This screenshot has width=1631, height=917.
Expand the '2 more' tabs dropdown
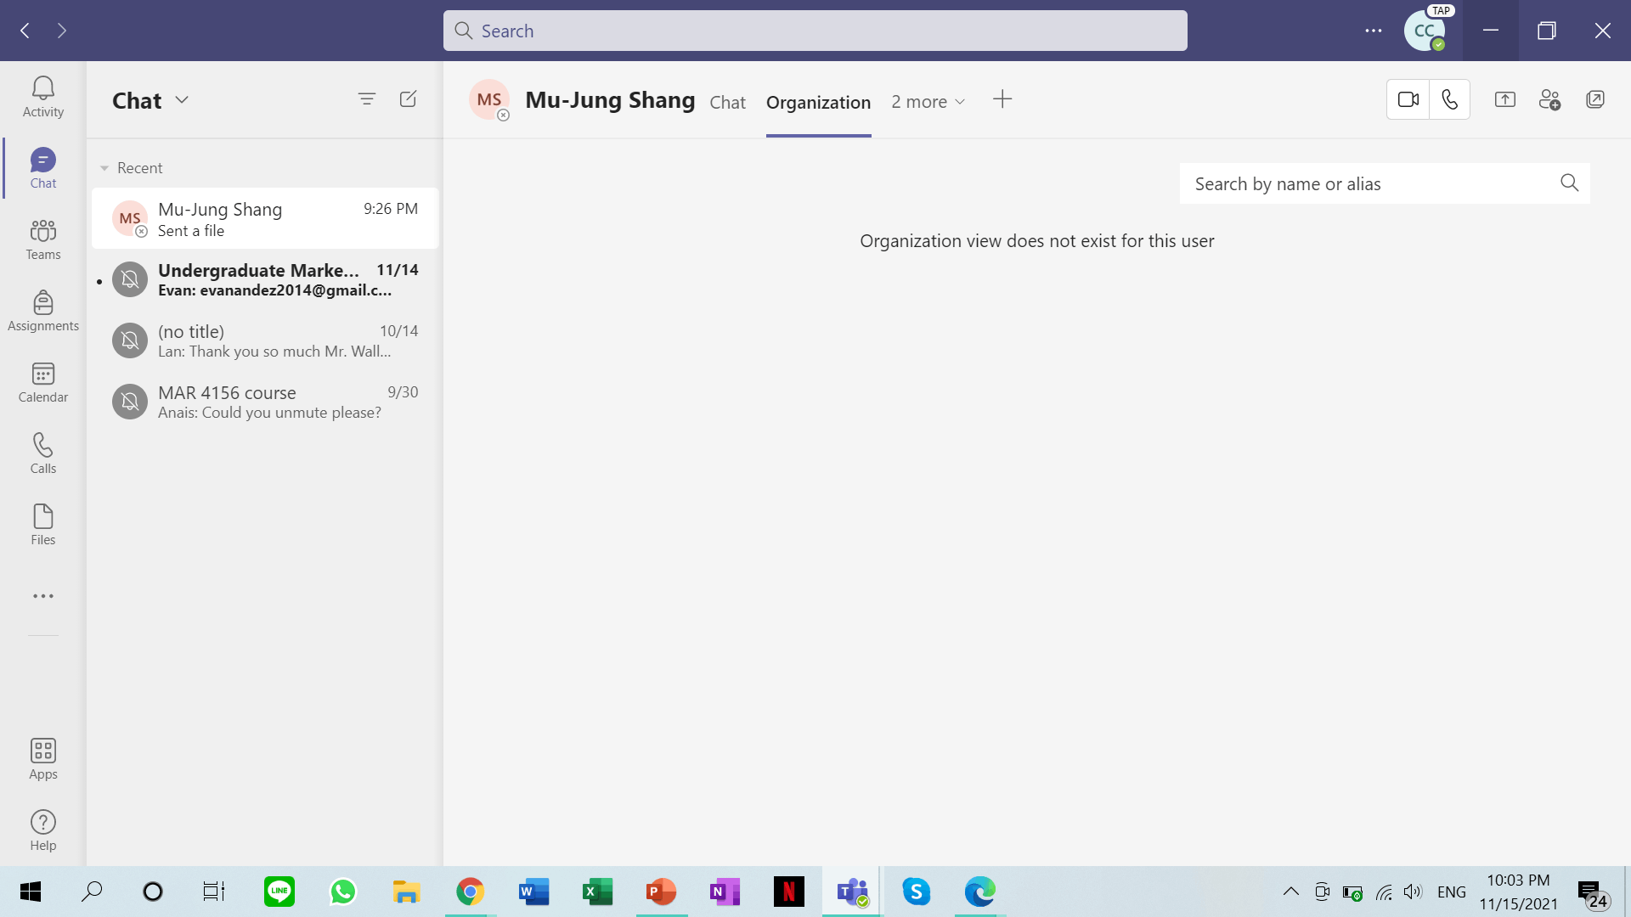point(928,102)
